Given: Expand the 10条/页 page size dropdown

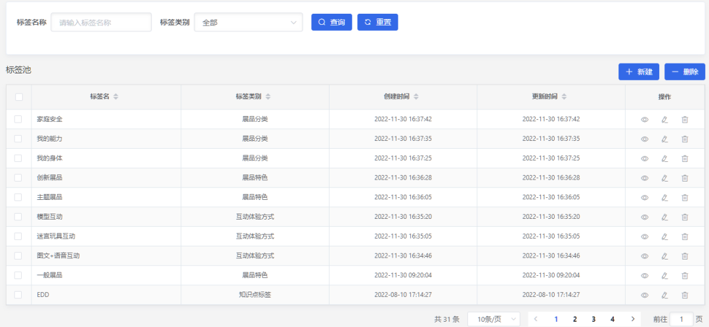Looking at the screenshot, I should pyautogui.click(x=494, y=319).
